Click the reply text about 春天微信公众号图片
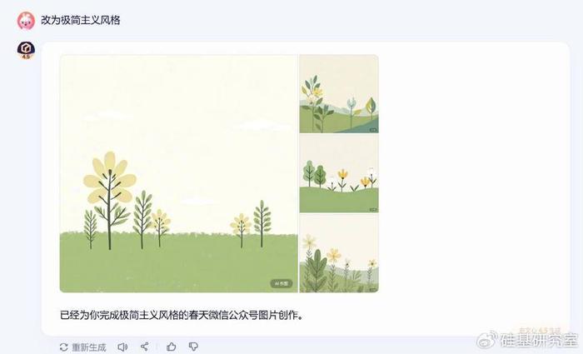This screenshot has height=354, width=583. coord(182,315)
